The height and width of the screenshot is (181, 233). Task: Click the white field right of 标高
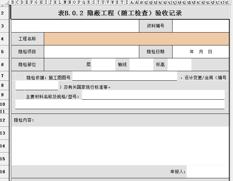(179, 64)
